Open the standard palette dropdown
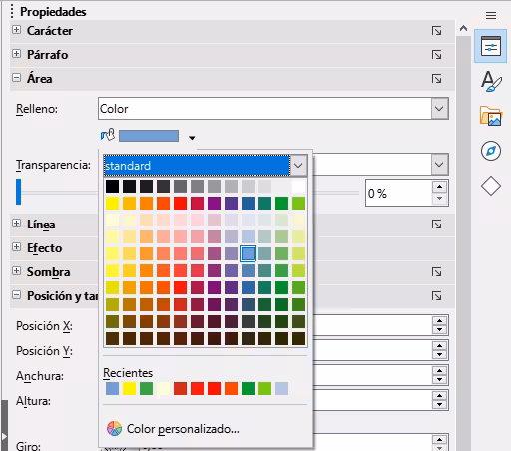Screen dimensions: 511x451 (298, 165)
